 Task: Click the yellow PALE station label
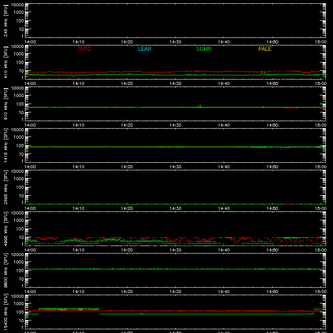pos(265,49)
